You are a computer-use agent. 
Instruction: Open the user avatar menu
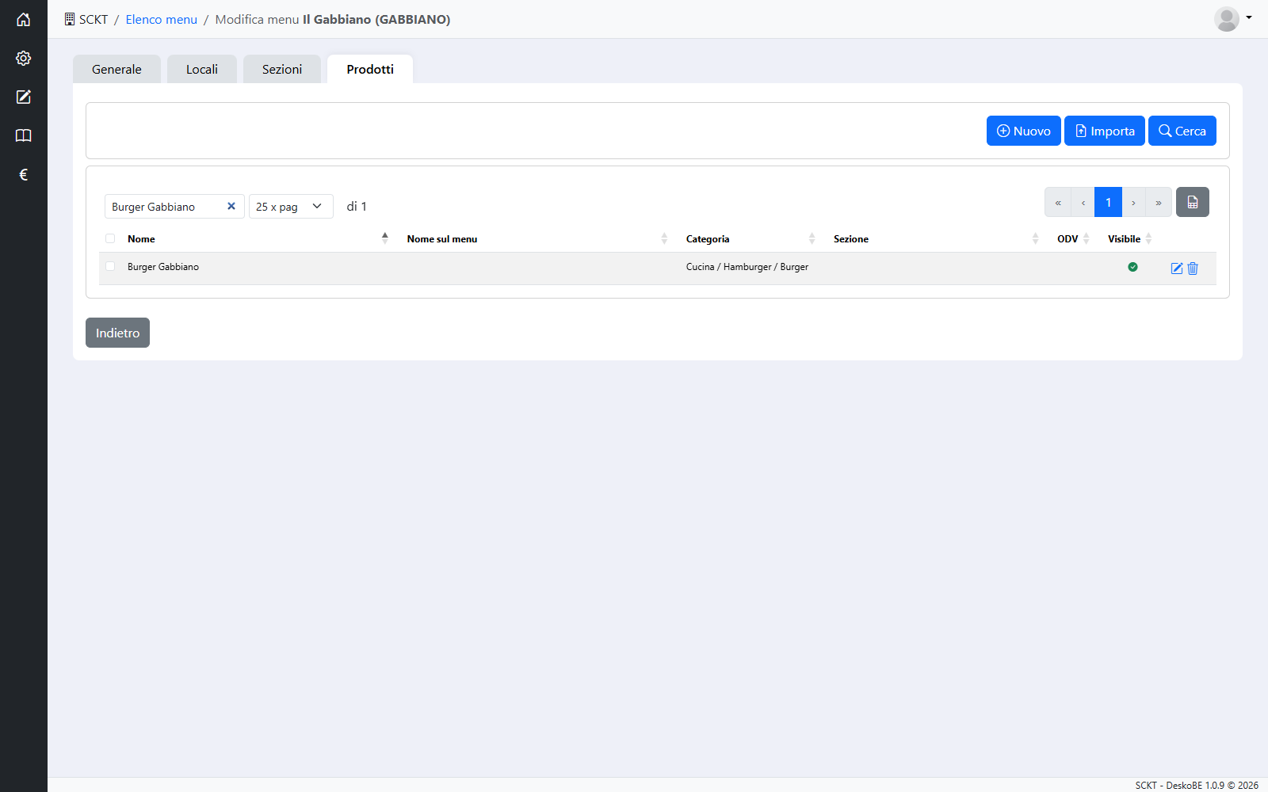click(1233, 19)
